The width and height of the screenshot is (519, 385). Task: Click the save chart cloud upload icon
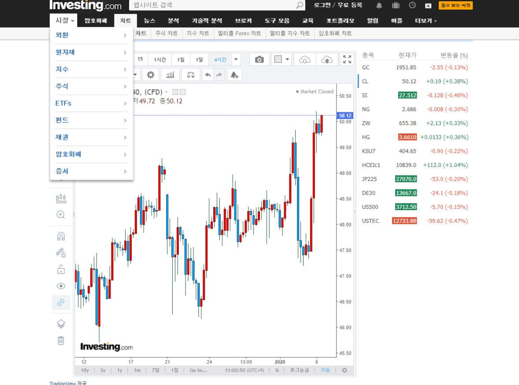327,59
